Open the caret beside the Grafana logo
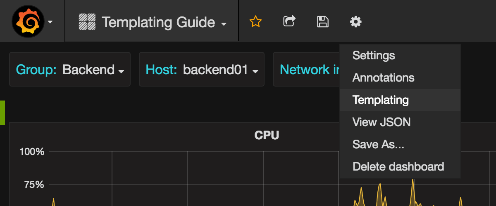The height and width of the screenshot is (206, 496). 50,22
